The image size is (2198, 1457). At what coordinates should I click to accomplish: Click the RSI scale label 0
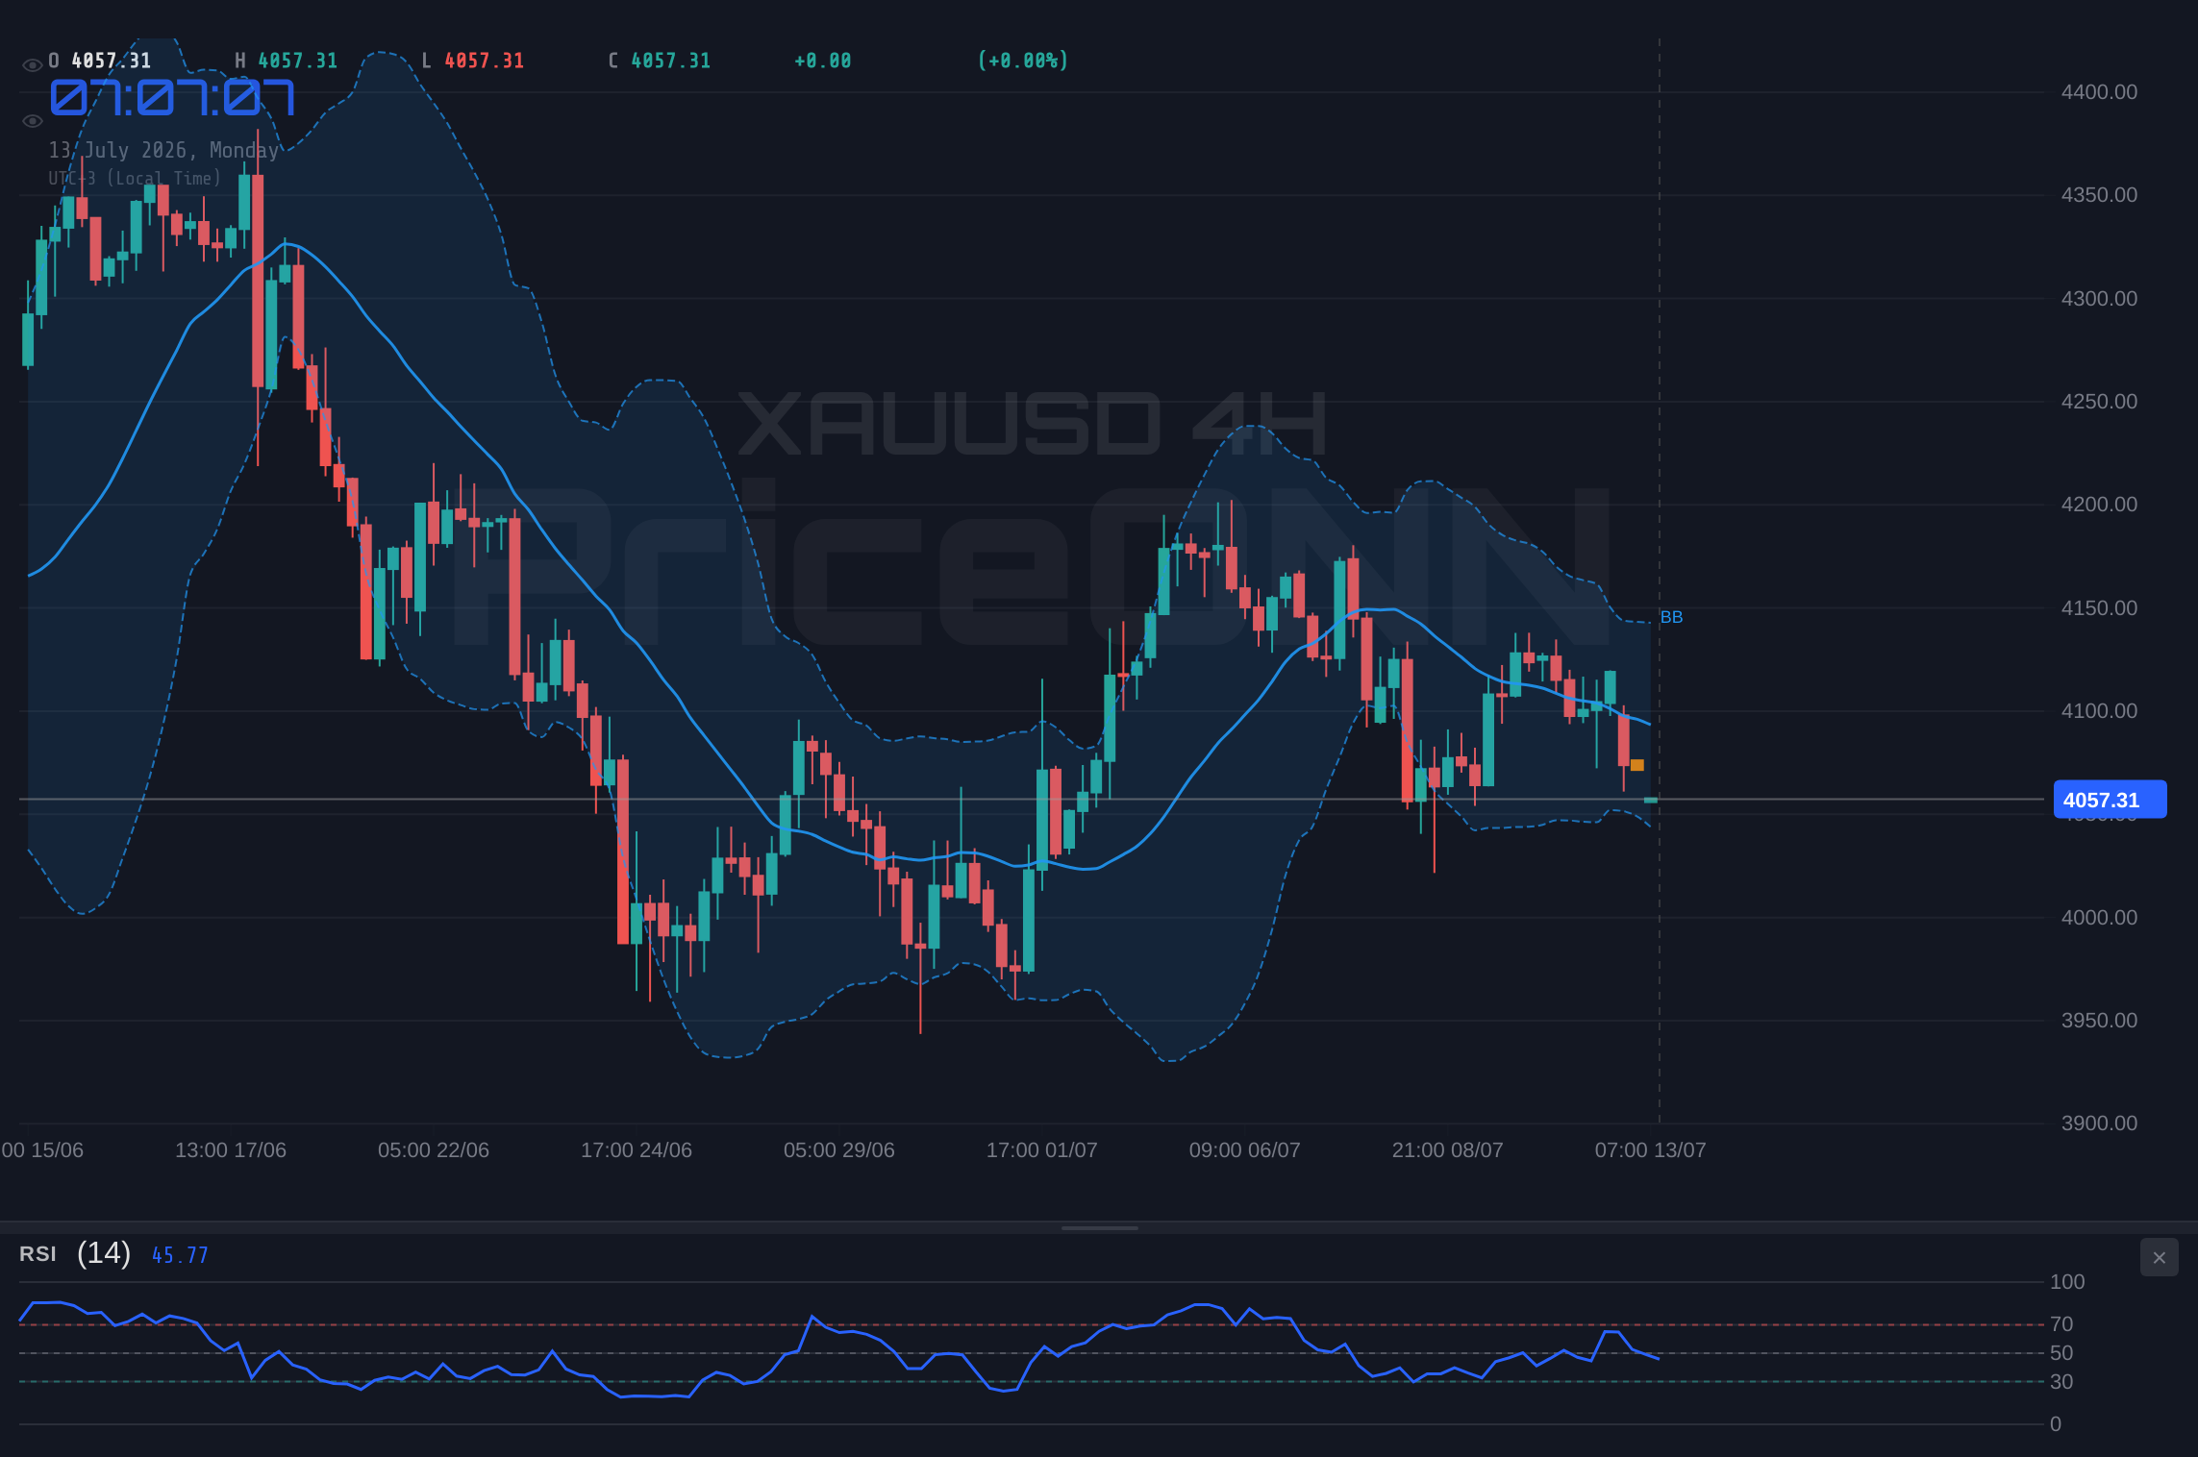pyautogui.click(x=2056, y=1424)
